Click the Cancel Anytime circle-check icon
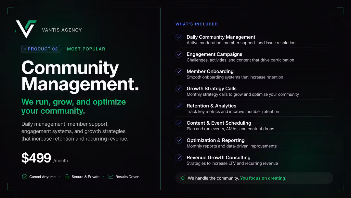The width and height of the screenshot is (351, 198). click(x=25, y=177)
